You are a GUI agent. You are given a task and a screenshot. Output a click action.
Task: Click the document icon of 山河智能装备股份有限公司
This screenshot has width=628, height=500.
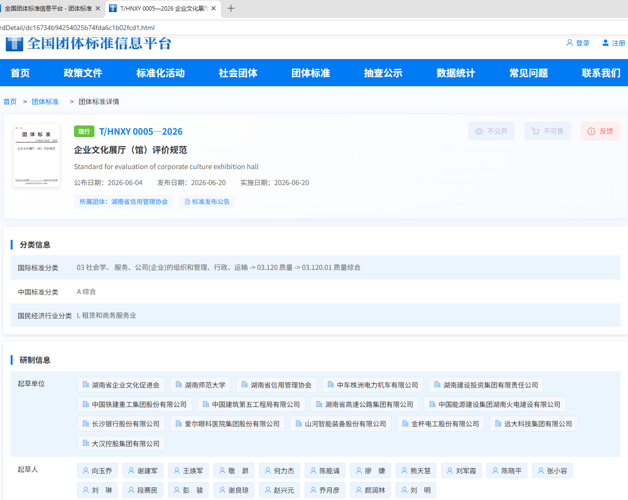point(299,423)
